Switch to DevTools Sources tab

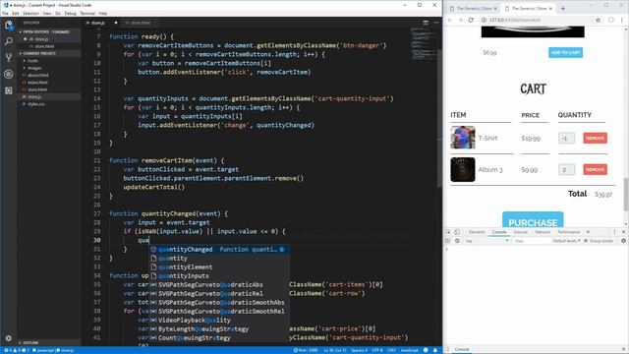click(521, 232)
